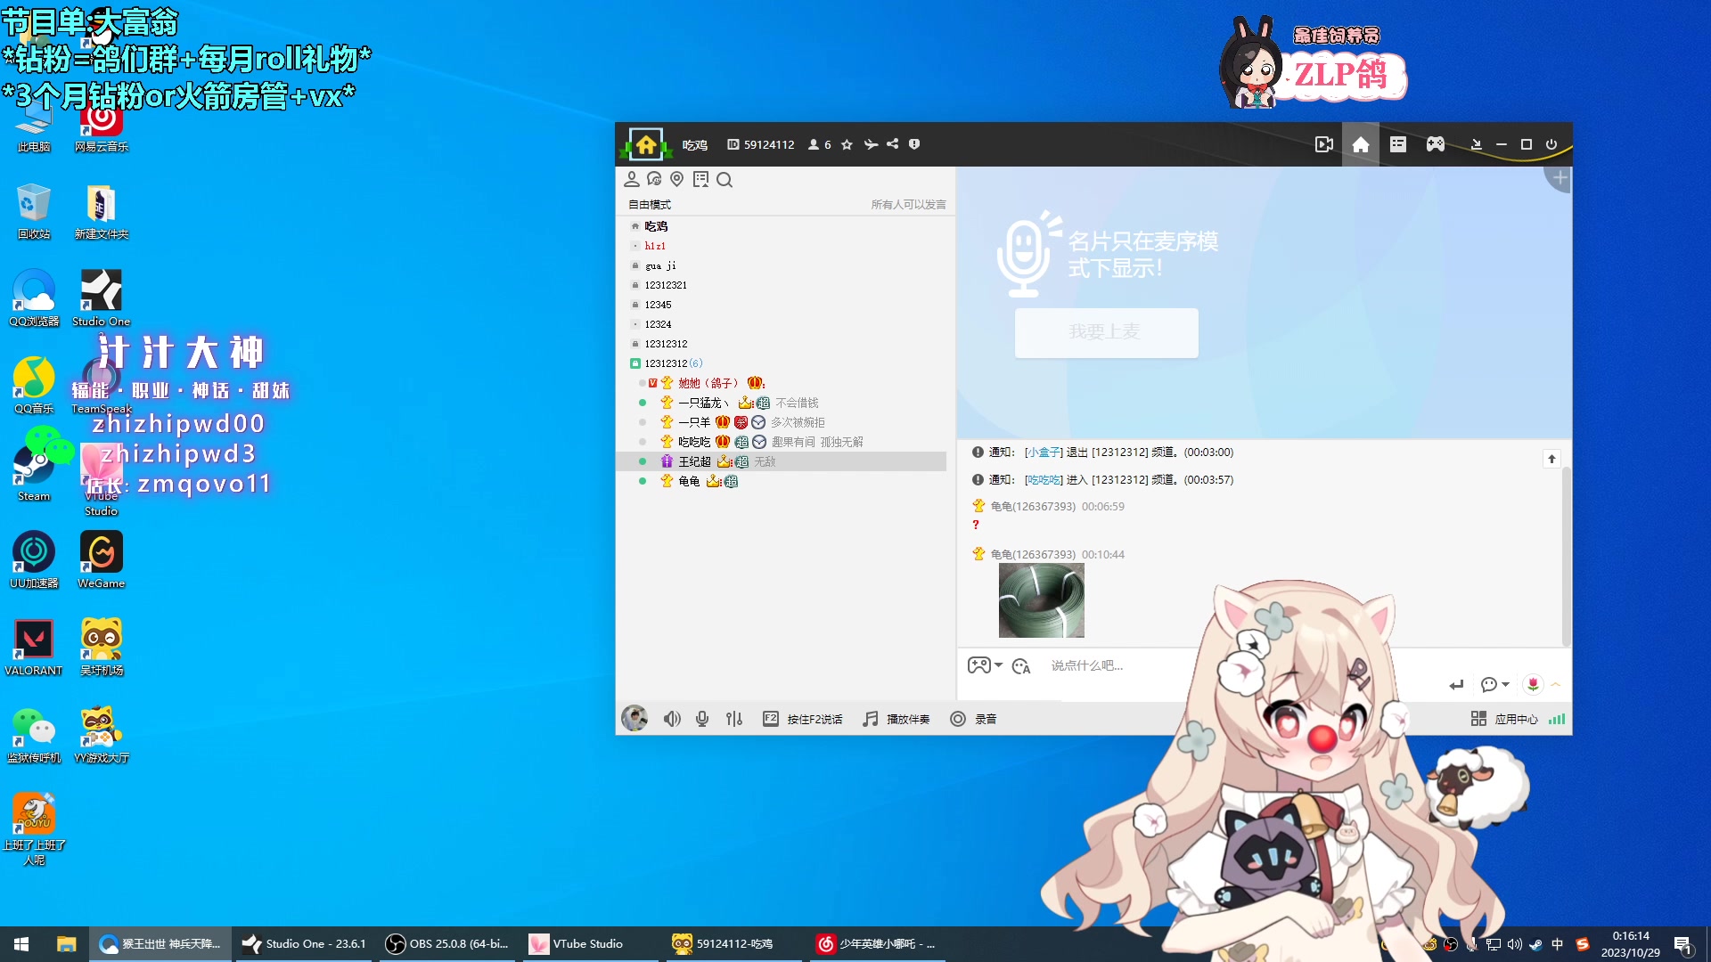Open the Steam desktop shortcut
Viewport: 1711px width, 962px height.
34,472
